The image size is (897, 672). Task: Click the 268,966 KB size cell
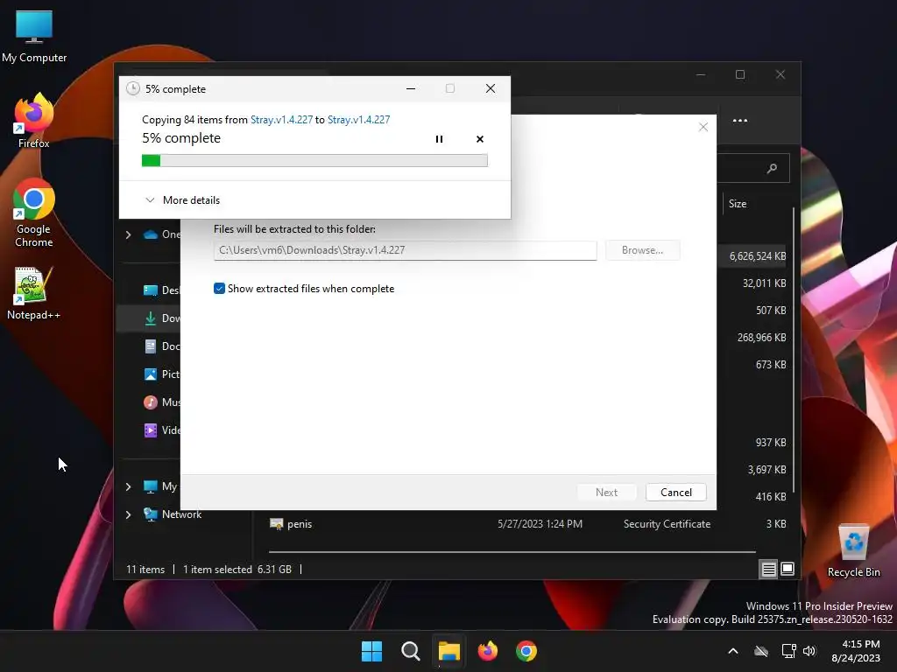pyautogui.click(x=761, y=338)
